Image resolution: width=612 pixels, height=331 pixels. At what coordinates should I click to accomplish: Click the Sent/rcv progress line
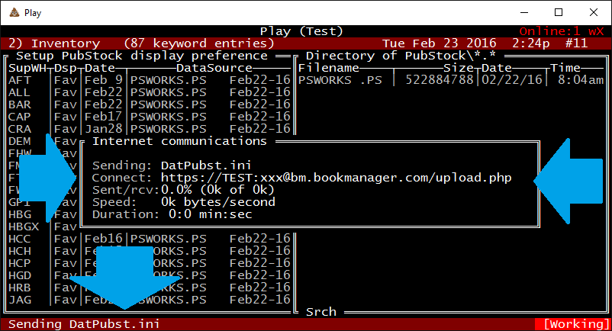pyautogui.click(x=183, y=190)
